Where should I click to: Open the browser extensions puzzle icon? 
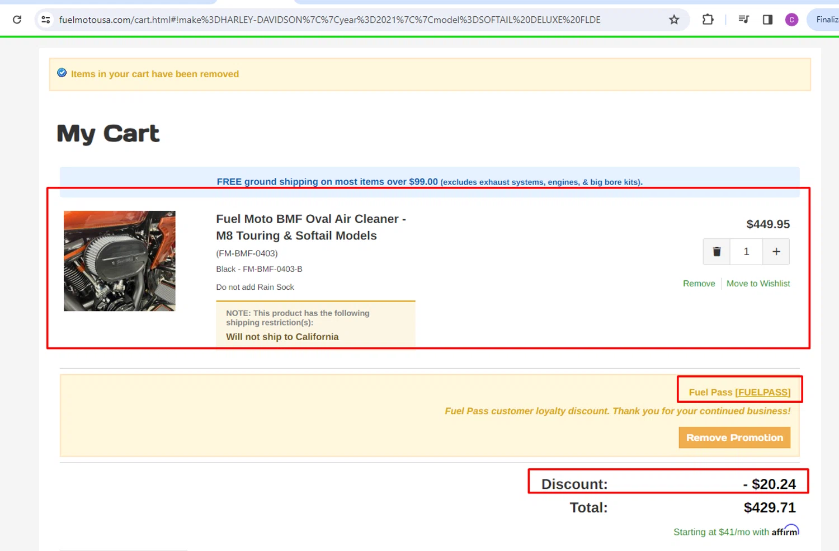708,20
